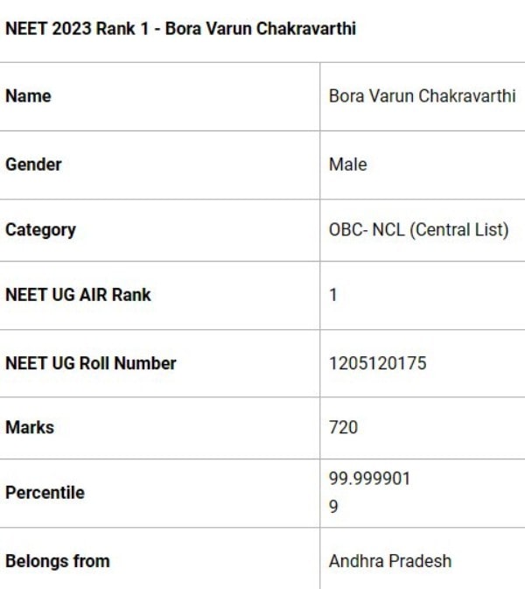Select the Name row label
Screen dimensions: 525x589
coord(28,96)
